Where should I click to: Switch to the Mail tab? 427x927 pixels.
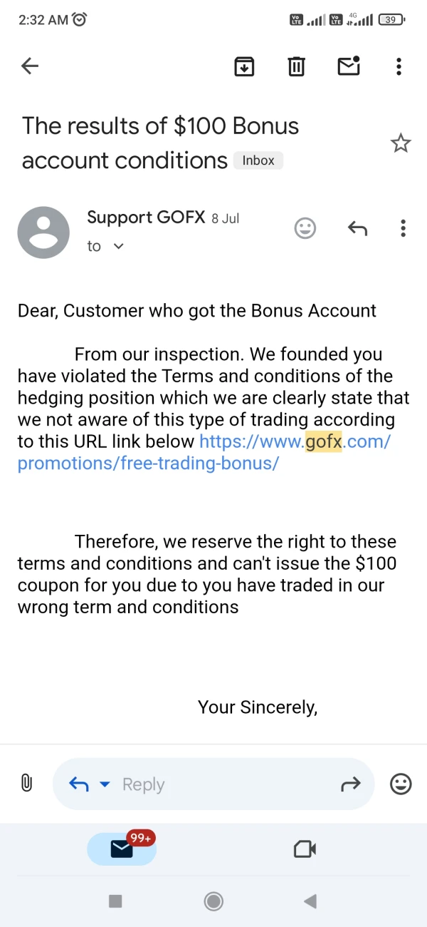[x=122, y=849]
